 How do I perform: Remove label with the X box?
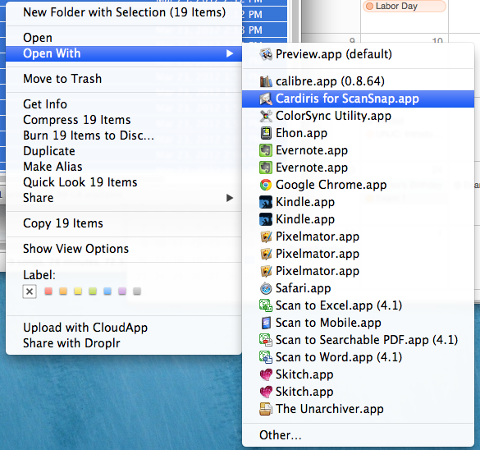click(x=30, y=292)
